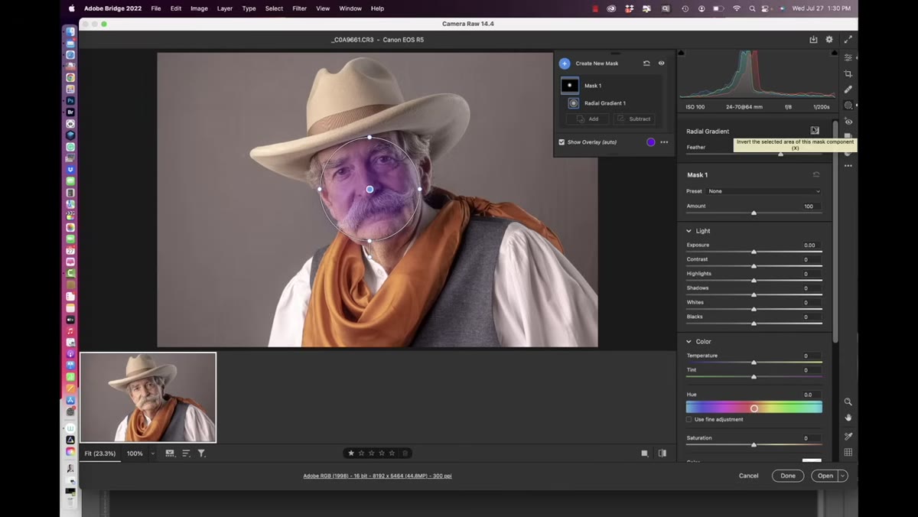Click the blue Create New Mask plus icon
918x517 pixels.
[x=565, y=63]
